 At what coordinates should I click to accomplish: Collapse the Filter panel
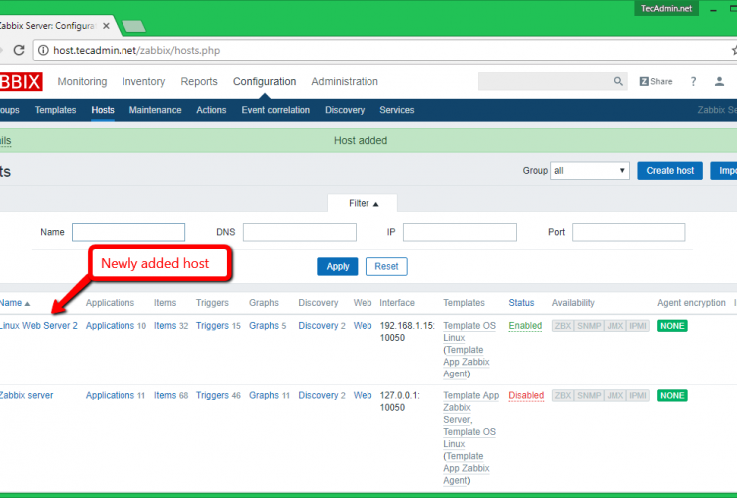click(x=364, y=203)
